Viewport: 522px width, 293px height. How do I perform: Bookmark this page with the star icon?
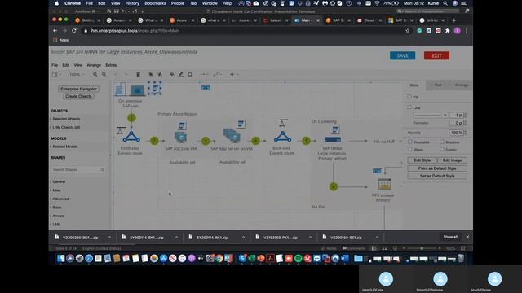pos(408,31)
